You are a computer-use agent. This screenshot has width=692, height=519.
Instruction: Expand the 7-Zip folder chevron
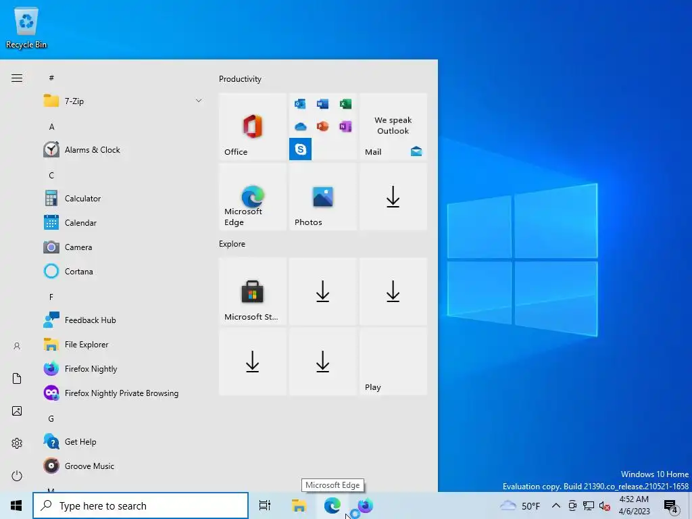pyautogui.click(x=199, y=101)
